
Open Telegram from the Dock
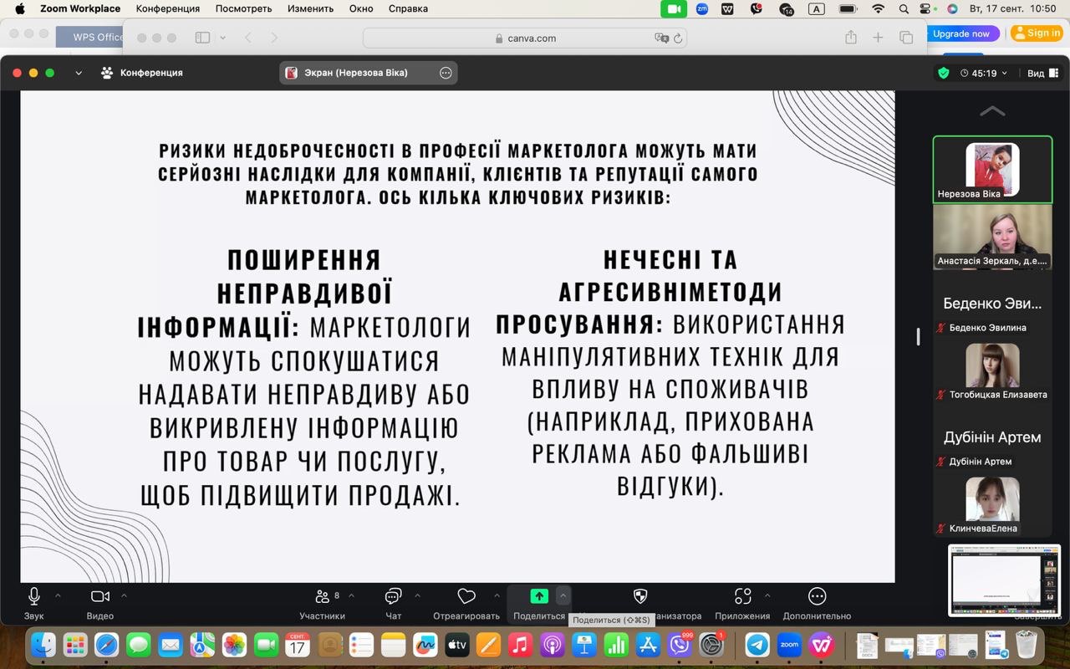coord(757,645)
